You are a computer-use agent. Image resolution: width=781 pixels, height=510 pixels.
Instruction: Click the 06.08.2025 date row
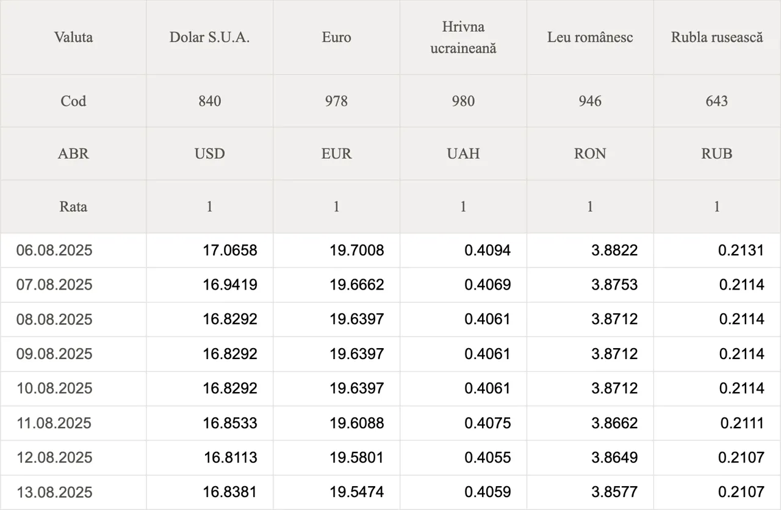(x=390, y=250)
